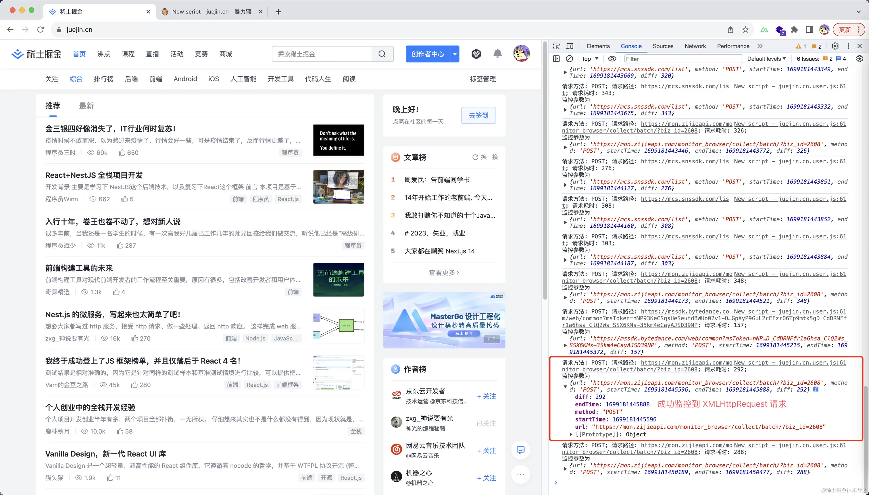The width and height of the screenshot is (869, 495).
Task: Create a live expression with the eye icon
Action: [x=612, y=59]
